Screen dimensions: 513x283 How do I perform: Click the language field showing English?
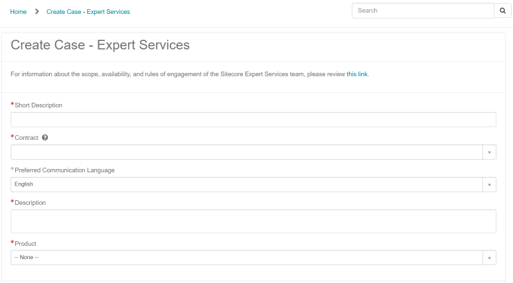pos(247,185)
